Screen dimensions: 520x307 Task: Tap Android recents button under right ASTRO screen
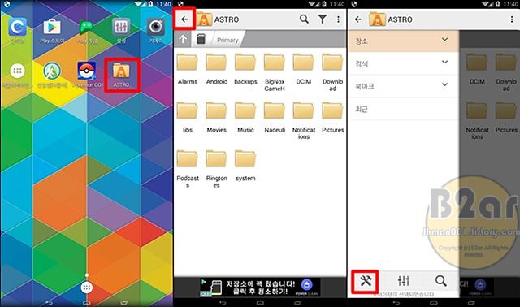471,302
